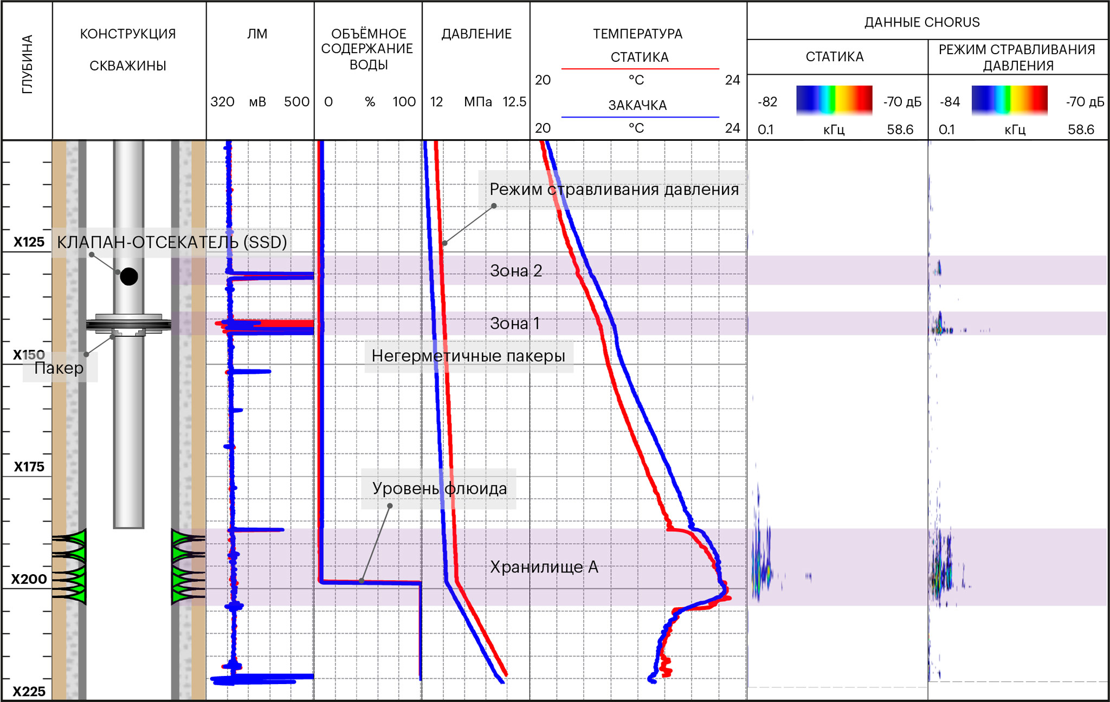Click the 'Режим стравливания давления' annotation box
Screen dimensions: 1110x702
click(x=614, y=190)
